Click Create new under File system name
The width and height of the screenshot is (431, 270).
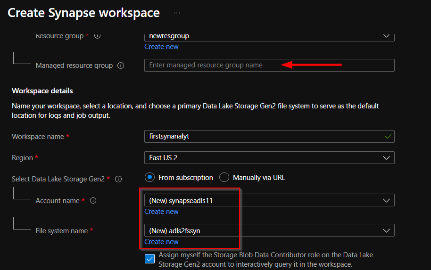(x=161, y=242)
